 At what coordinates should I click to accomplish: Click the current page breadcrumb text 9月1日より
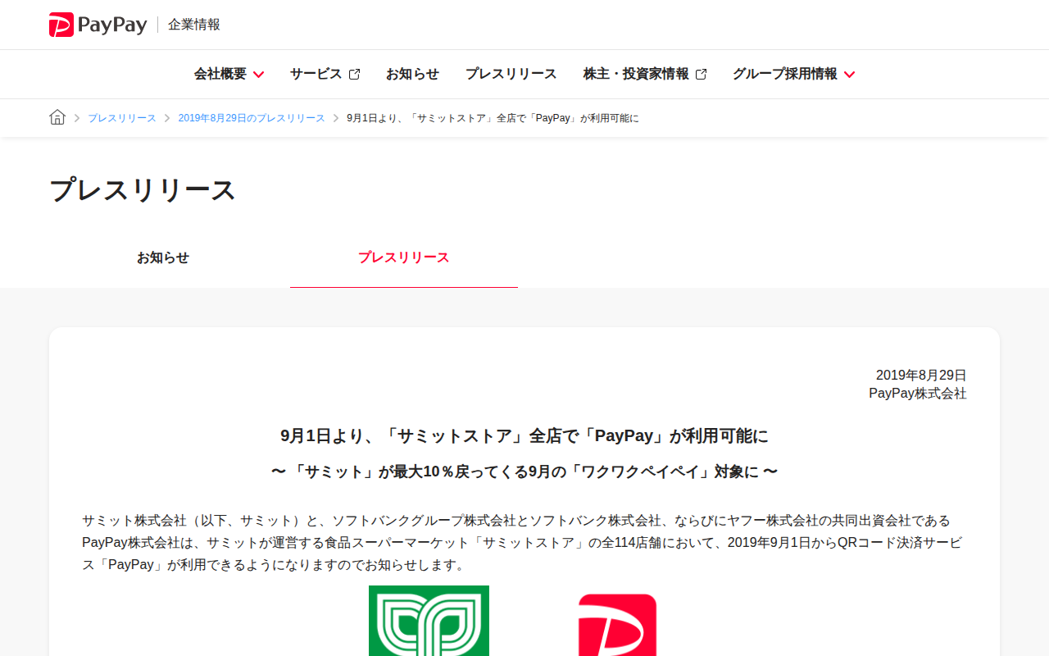tap(493, 118)
